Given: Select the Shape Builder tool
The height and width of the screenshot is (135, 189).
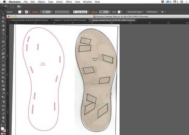Looking at the screenshot, I should tap(3, 77).
